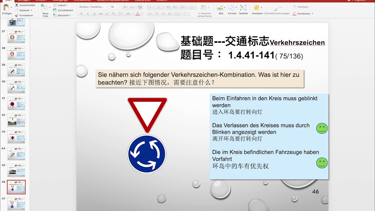
Task: Decrease the list indent level
Action: click(168, 7)
